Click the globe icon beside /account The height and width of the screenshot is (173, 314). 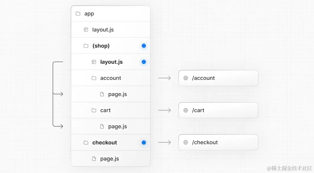(x=186, y=78)
